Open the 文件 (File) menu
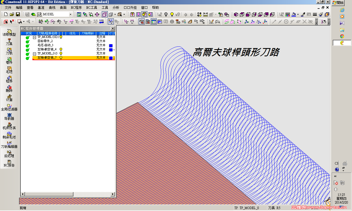 (x=8, y=7)
